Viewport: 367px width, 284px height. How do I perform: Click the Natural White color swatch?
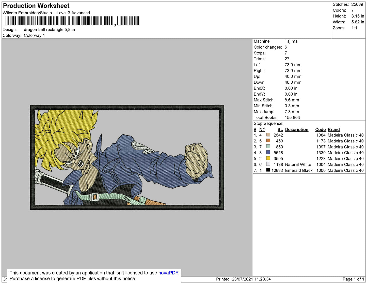click(268, 164)
